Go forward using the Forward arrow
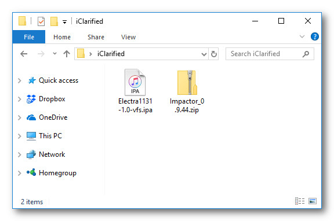 [41, 54]
